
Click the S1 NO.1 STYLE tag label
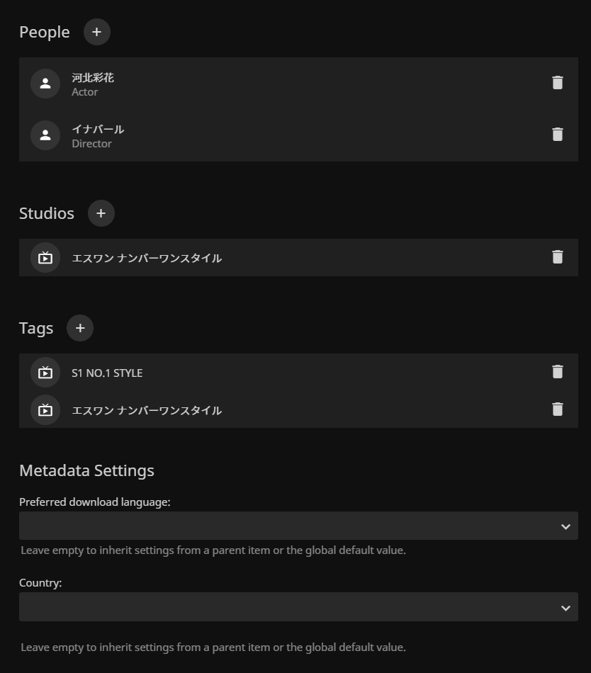[107, 373]
